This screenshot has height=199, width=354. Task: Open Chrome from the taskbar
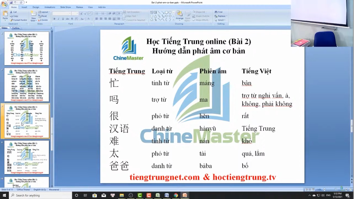coord(176,195)
